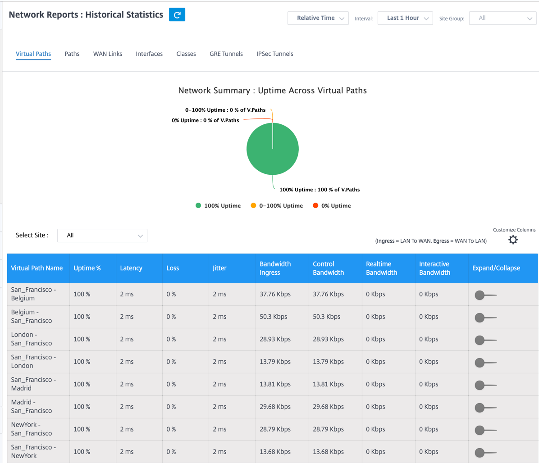Screen dimensions: 539x463
Task: Switch to the Paths tab
Action: (x=72, y=54)
